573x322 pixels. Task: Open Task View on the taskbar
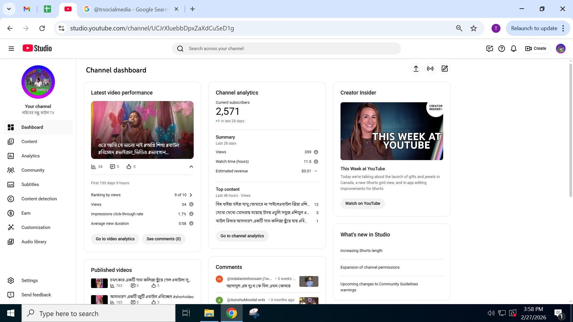pyautogui.click(x=186, y=313)
